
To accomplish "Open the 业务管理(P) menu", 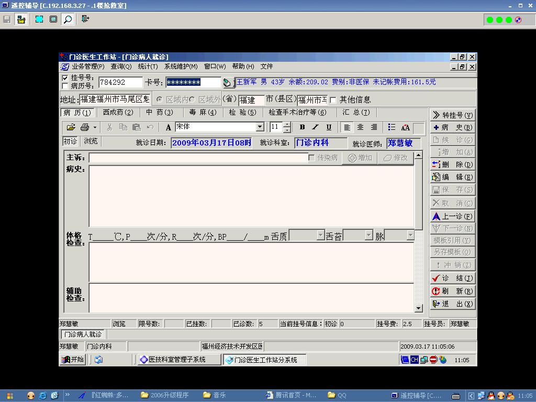I will (87, 66).
